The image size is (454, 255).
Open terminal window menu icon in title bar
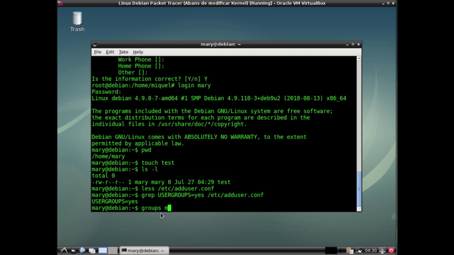94,45
